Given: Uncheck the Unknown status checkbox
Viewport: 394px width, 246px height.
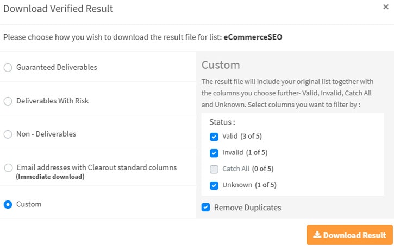Looking at the screenshot, I should pos(214,185).
